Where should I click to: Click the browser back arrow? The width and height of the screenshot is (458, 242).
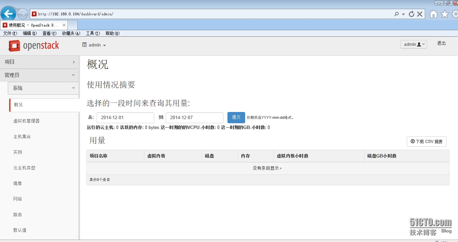(x=8, y=14)
